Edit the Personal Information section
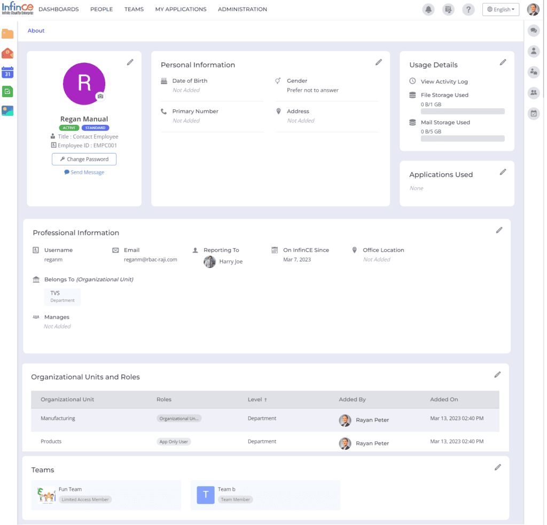This screenshot has width=547, height=525. coord(379,62)
